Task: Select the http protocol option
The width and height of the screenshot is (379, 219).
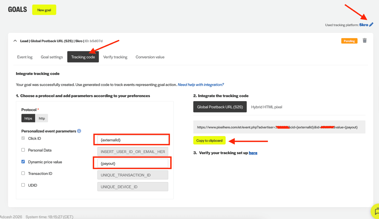Action: tap(42, 118)
